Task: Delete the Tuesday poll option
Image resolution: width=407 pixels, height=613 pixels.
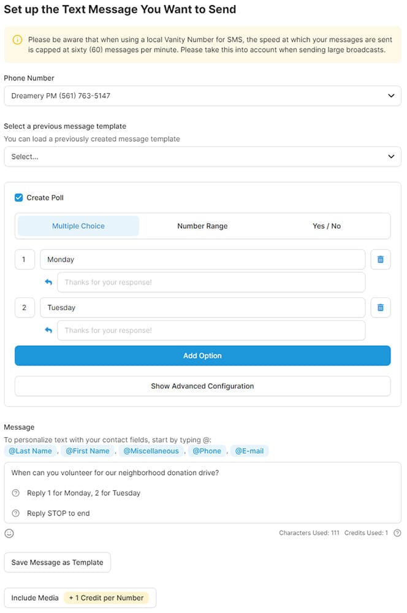Action: pyautogui.click(x=380, y=307)
